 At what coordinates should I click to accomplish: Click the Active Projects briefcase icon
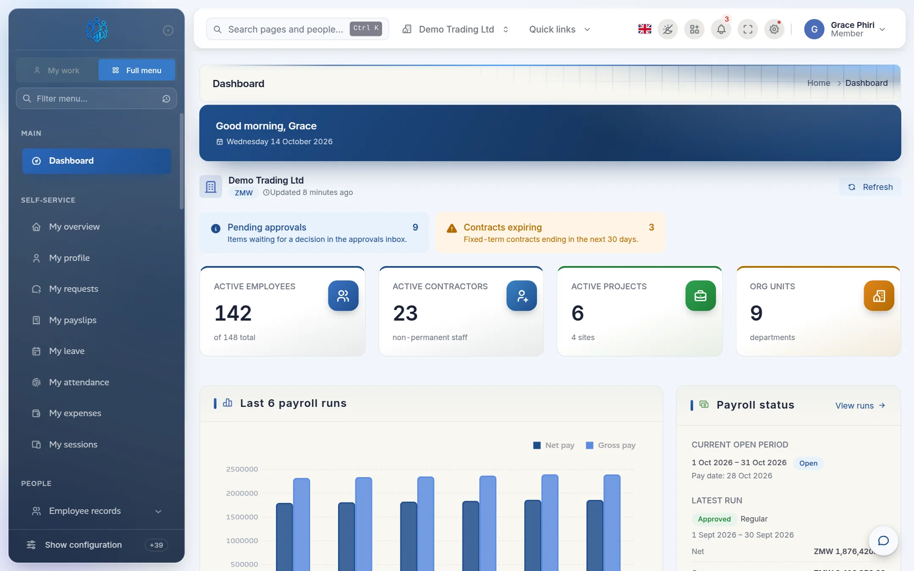[x=701, y=296]
